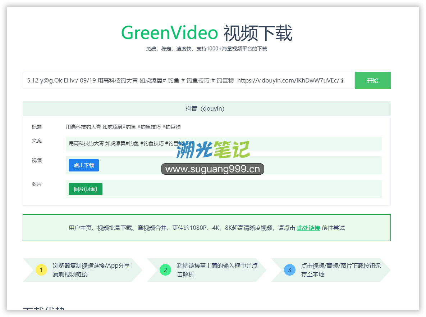
Task: Click the subtitle 免费、稳定、速度快 text
Action: 206,49
